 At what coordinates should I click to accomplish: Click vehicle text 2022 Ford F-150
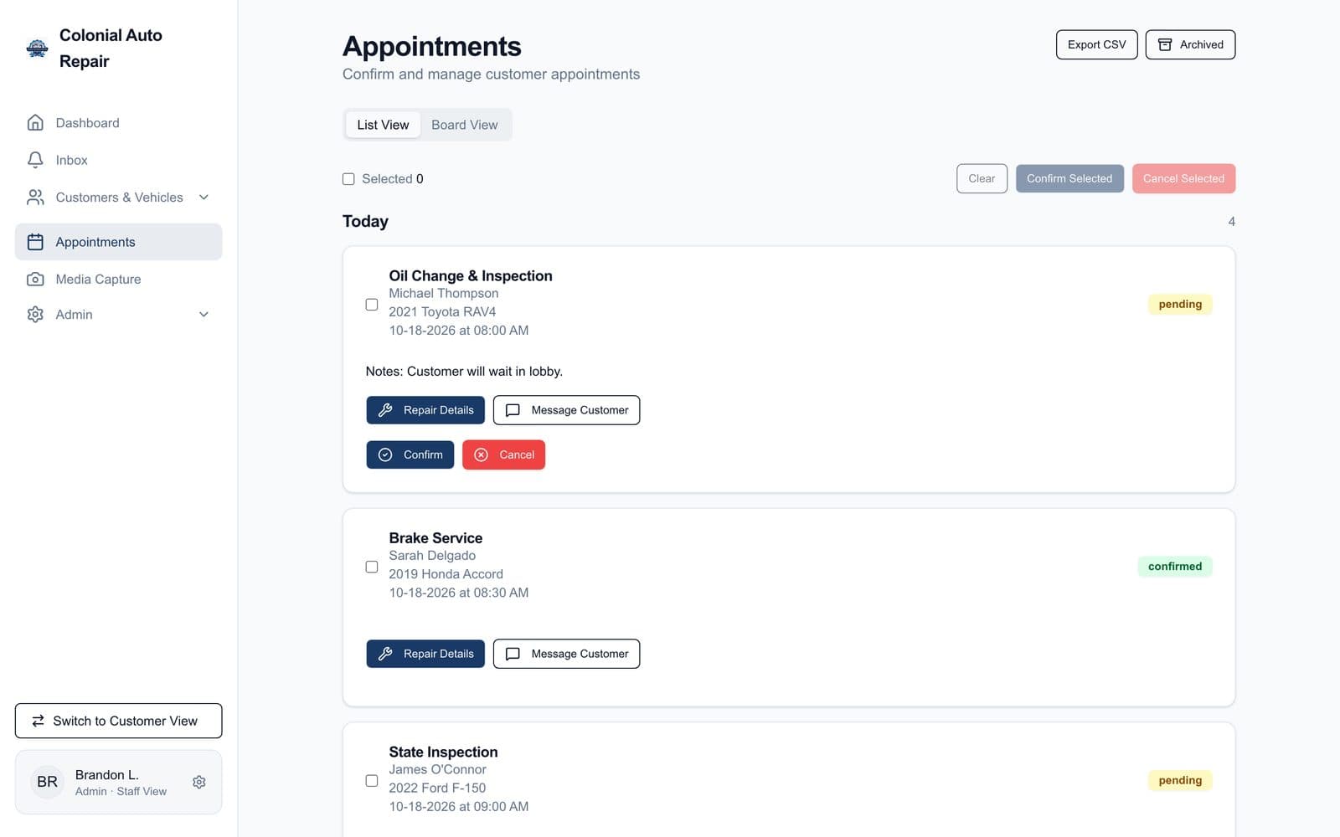pos(437,788)
